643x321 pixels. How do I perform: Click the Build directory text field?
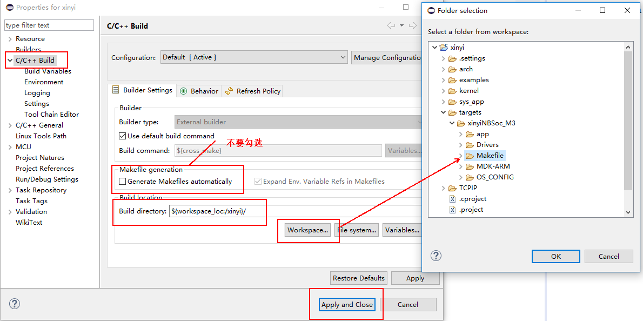point(294,211)
